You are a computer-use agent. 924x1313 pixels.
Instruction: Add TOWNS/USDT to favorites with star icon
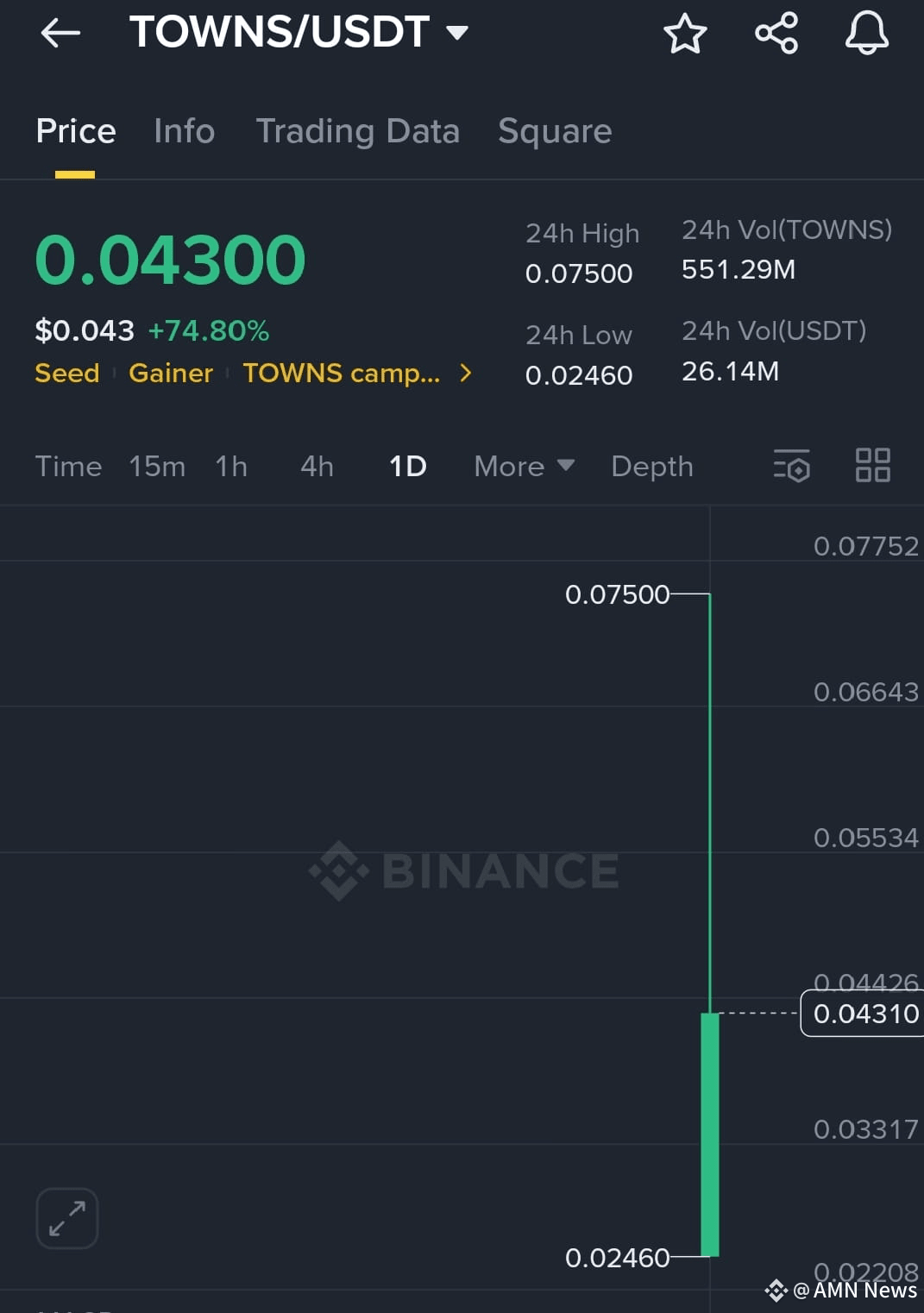(x=685, y=34)
